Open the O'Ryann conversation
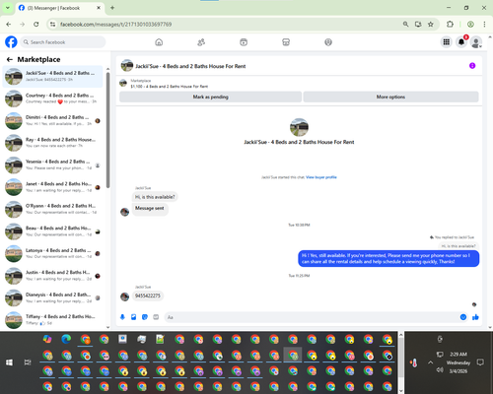493x394 pixels. pos(52,209)
